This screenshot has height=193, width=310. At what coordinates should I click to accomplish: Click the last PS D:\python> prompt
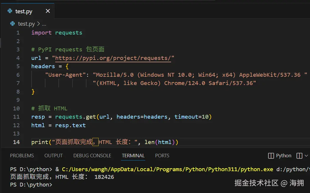click(31, 184)
